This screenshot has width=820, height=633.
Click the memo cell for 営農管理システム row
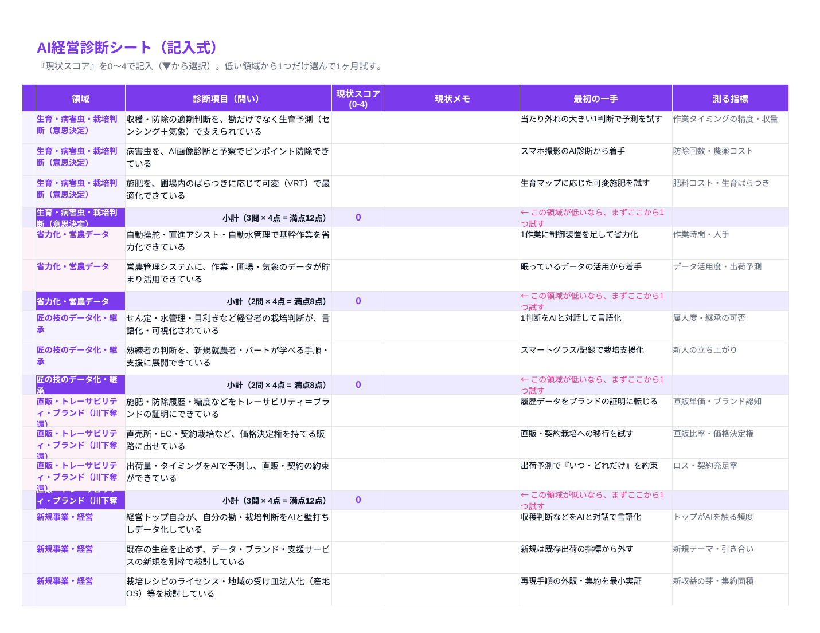point(452,276)
